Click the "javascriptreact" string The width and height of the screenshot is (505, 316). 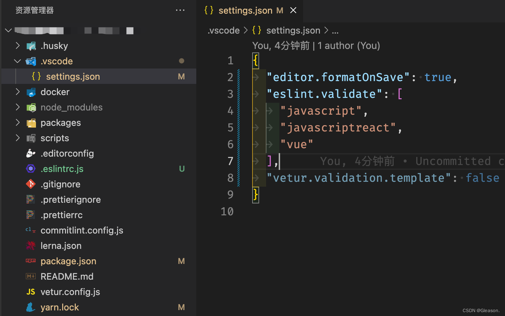338,128
